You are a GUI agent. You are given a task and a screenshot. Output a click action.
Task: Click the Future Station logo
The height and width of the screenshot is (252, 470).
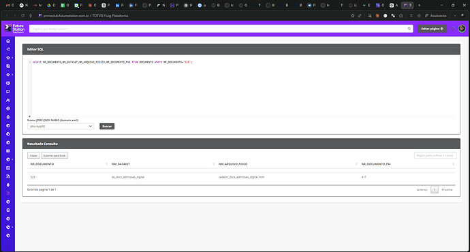[x=14, y=29]
